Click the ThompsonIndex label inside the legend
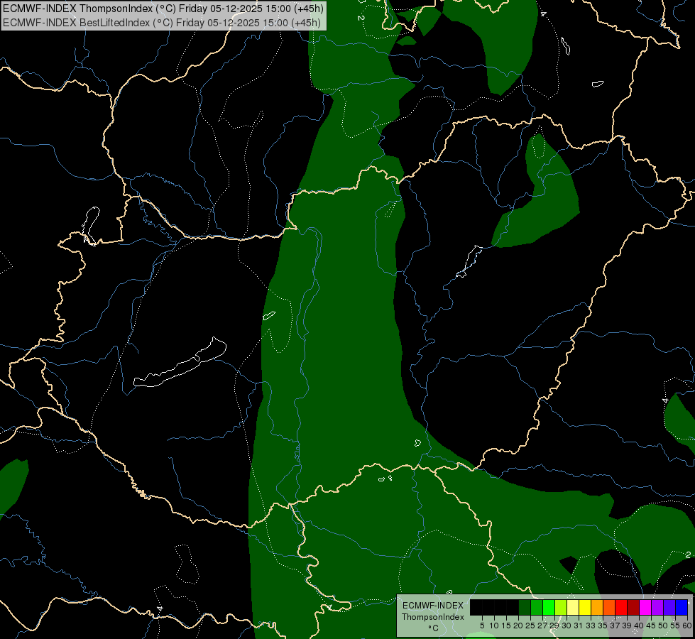 click(433, 617)
